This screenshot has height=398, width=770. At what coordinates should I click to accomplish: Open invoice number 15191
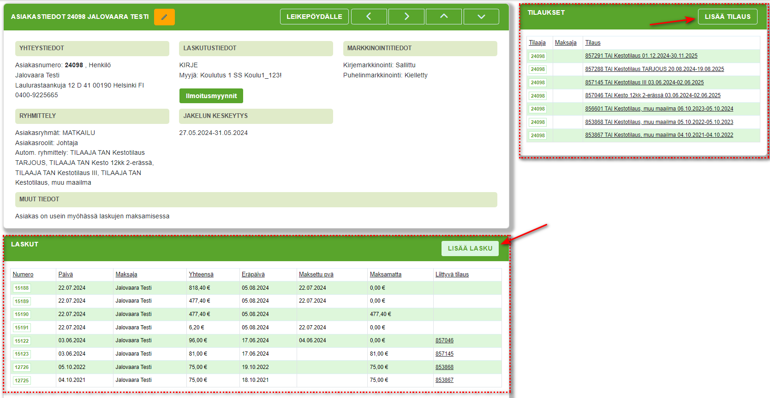(x=22, y=328)
